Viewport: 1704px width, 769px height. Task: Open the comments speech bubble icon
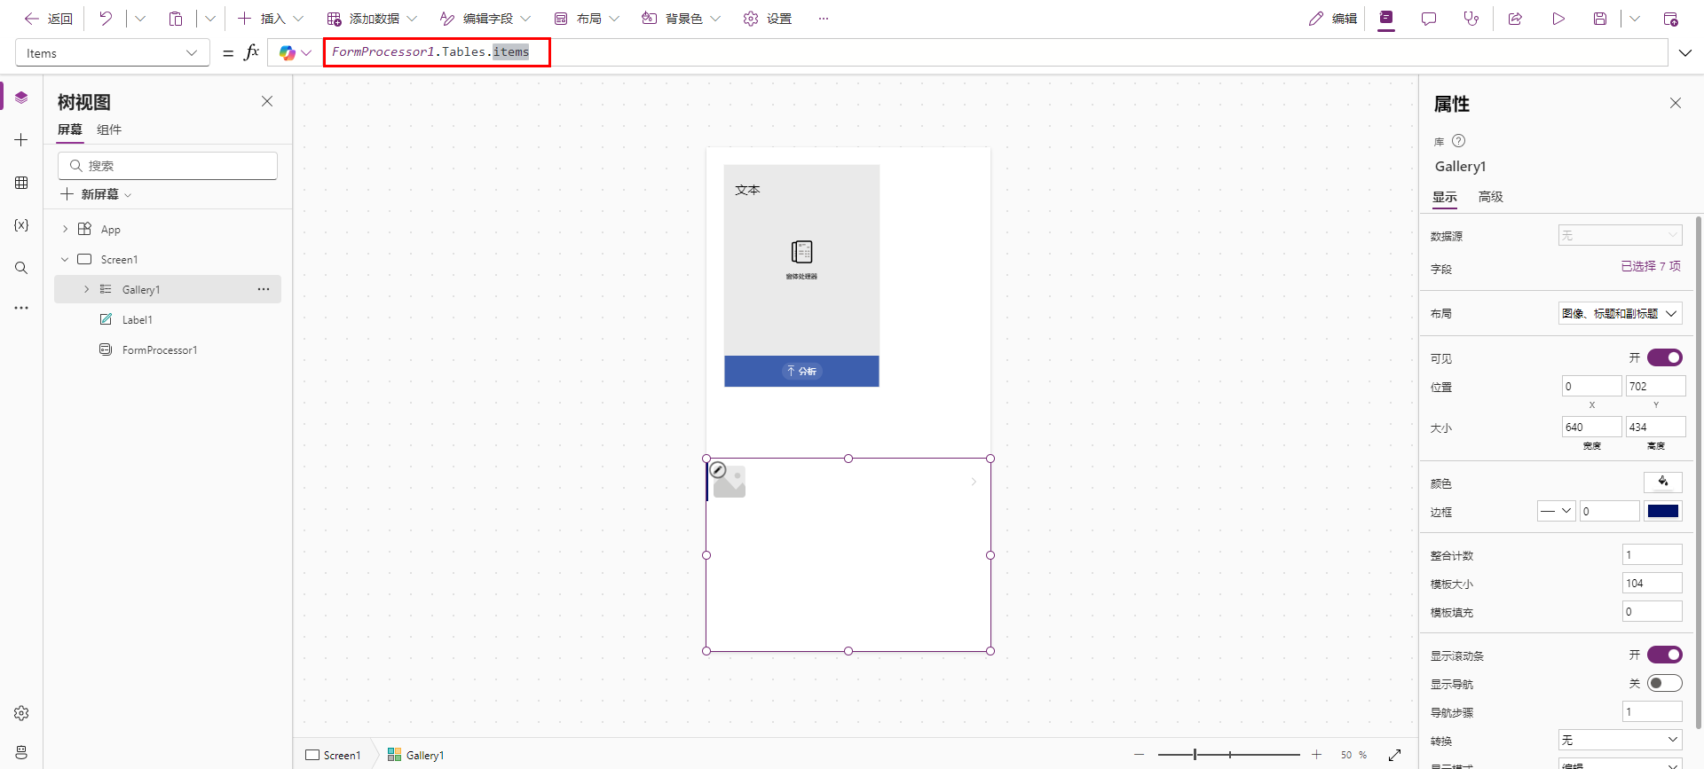click(1429, 19)
